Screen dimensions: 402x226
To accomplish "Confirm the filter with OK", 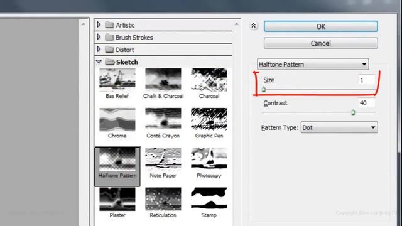I will [321, 26].
